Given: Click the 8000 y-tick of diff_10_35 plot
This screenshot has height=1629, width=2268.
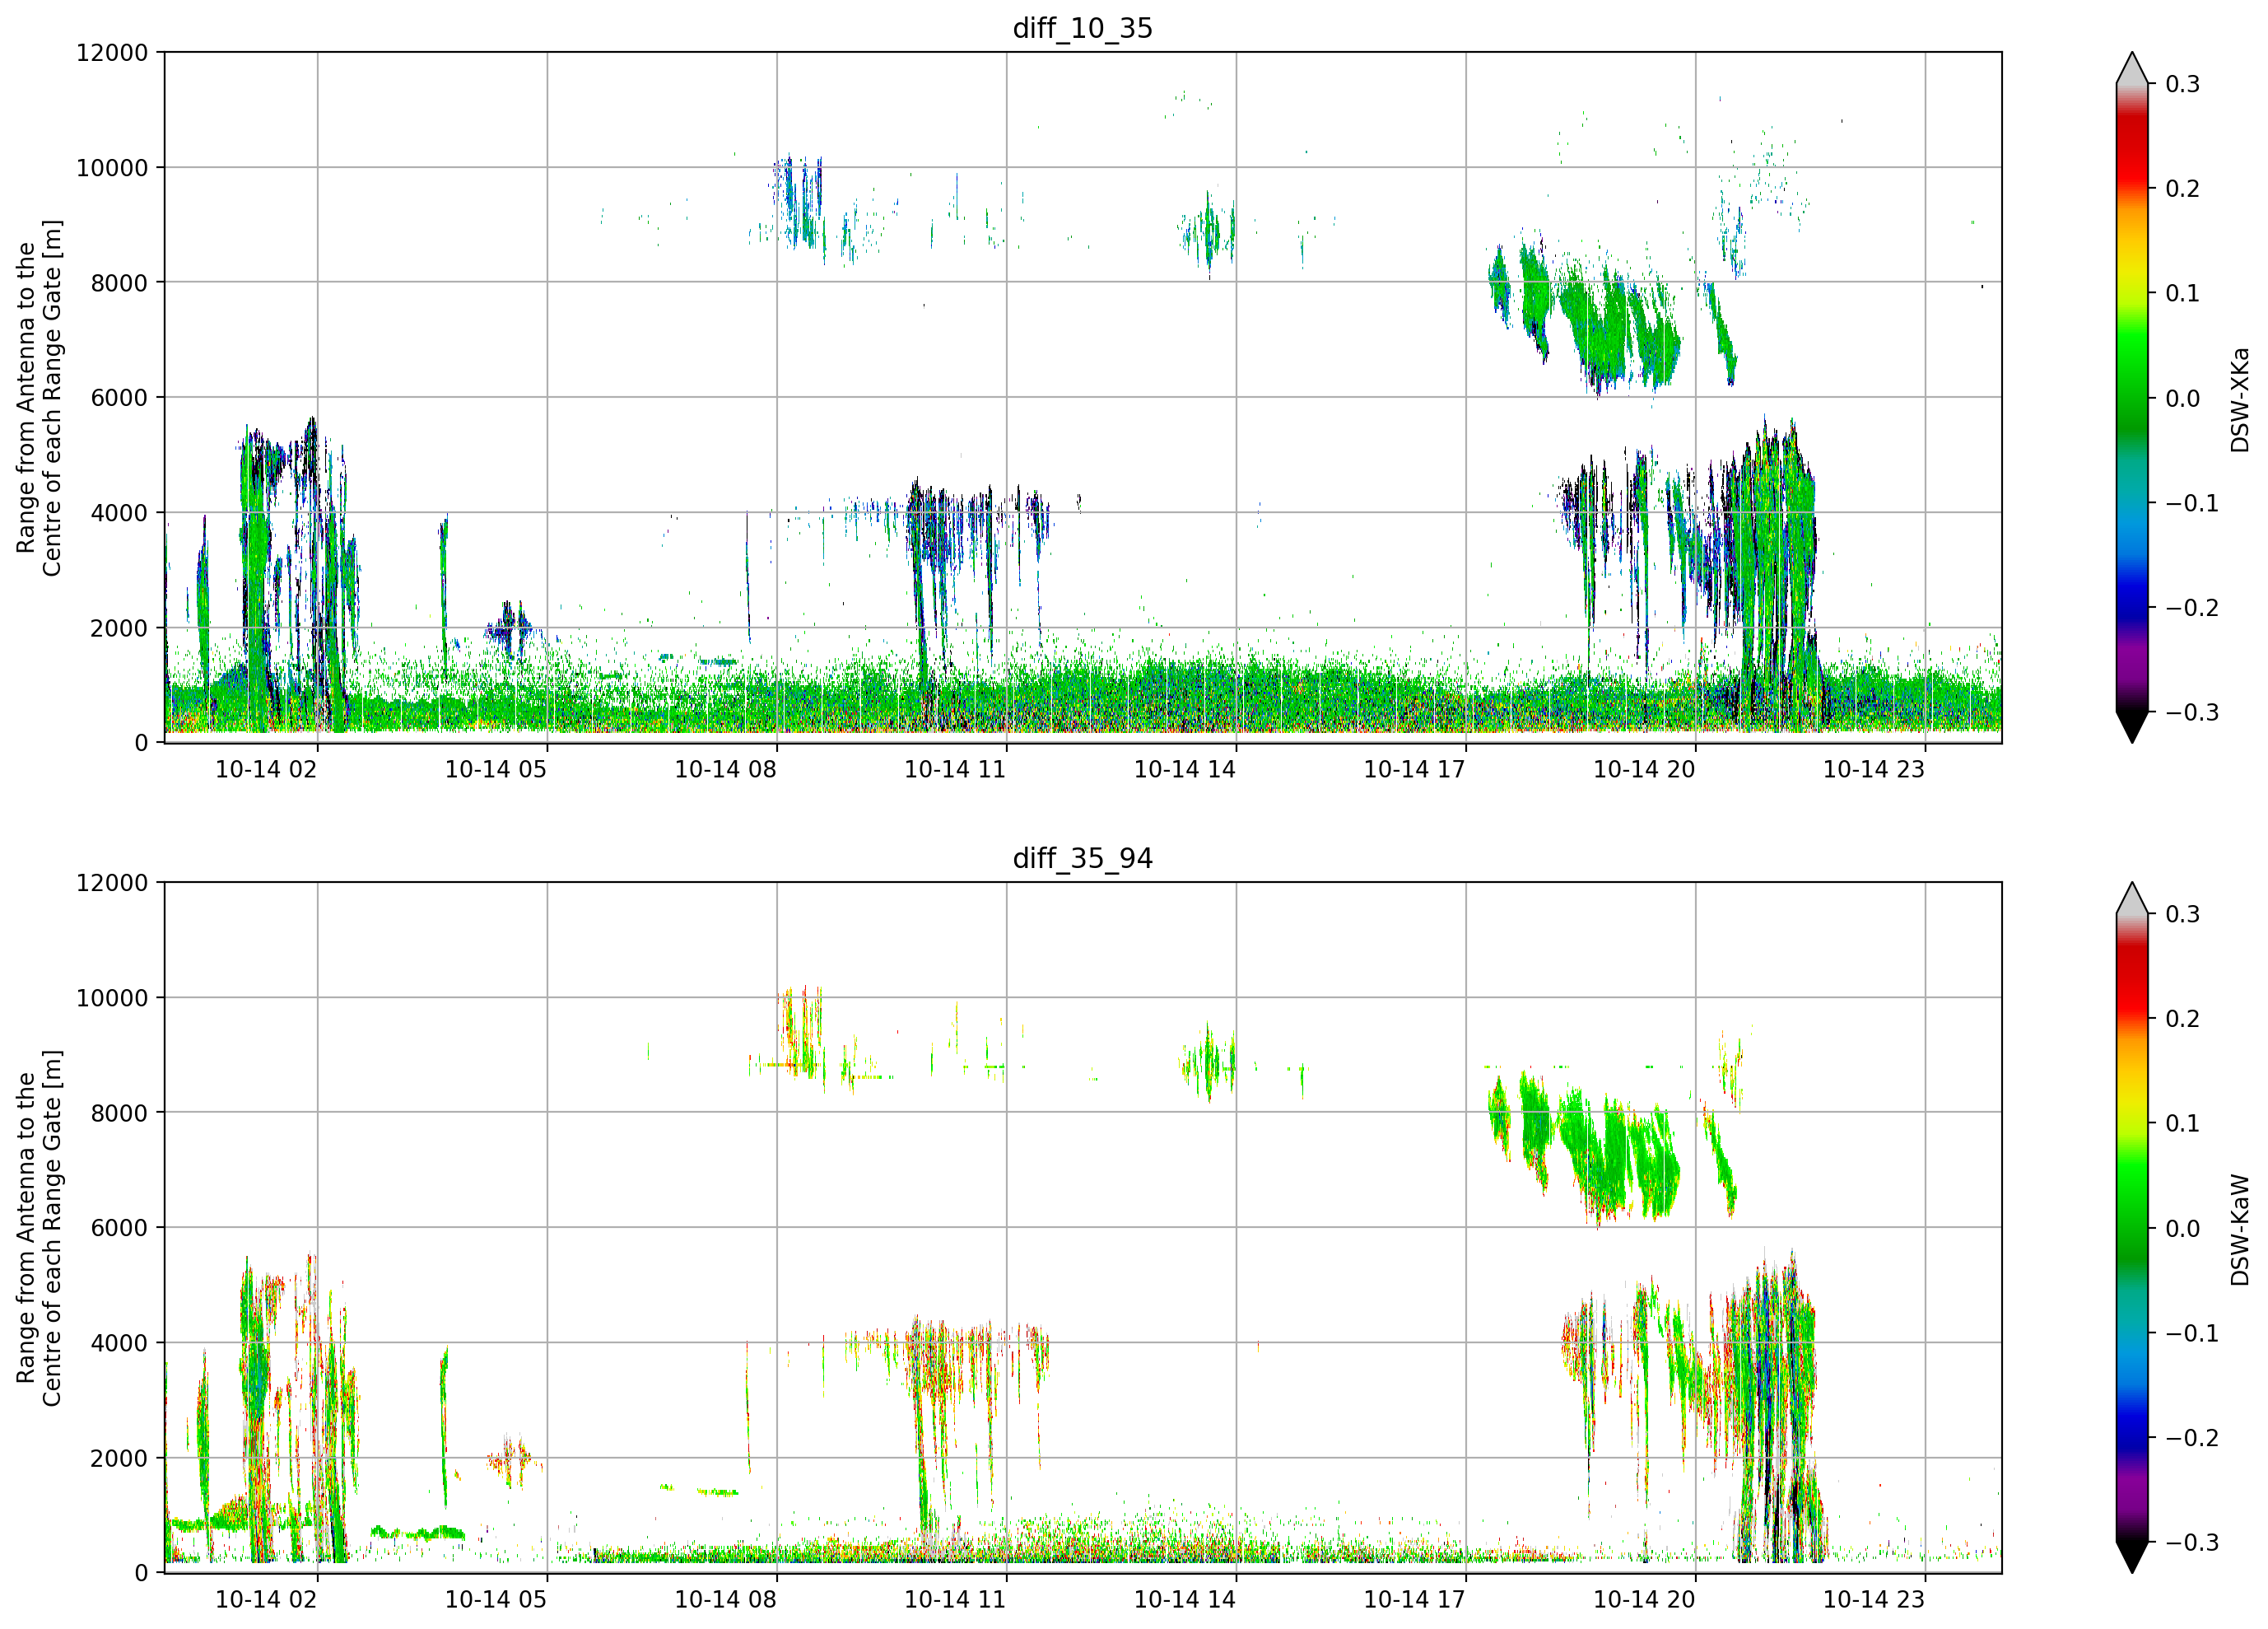Looking at the screenshot, I should point(119,283).
